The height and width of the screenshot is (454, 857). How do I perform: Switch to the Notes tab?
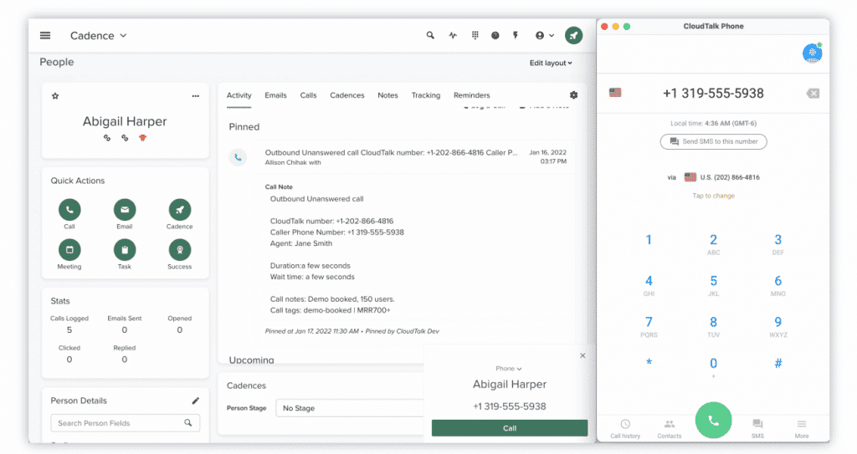387,95
